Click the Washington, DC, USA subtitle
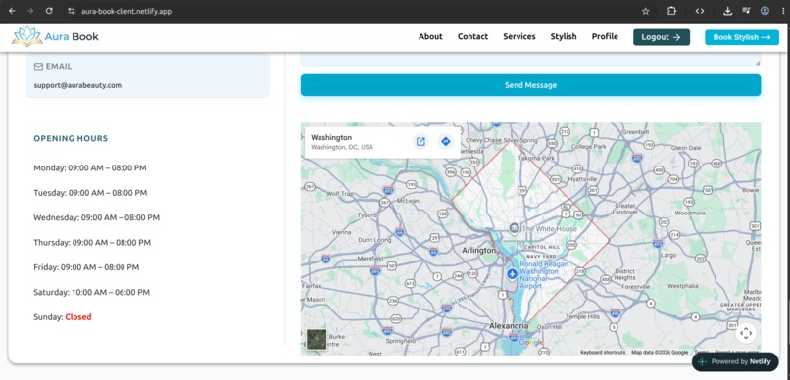Viewport: 790px width, 380px height. [342, 148]
